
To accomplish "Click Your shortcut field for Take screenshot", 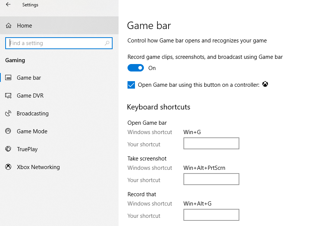I will tap(211, 179).
